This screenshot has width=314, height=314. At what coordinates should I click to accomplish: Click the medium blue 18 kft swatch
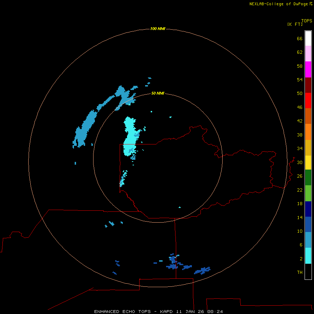click(308, 224)
